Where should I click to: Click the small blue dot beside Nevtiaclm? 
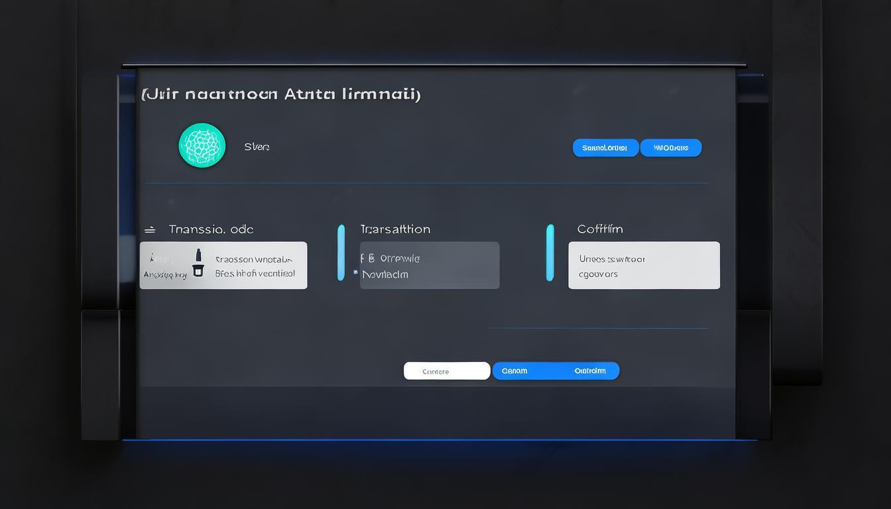pyautogui.click(x=355, y=272)
